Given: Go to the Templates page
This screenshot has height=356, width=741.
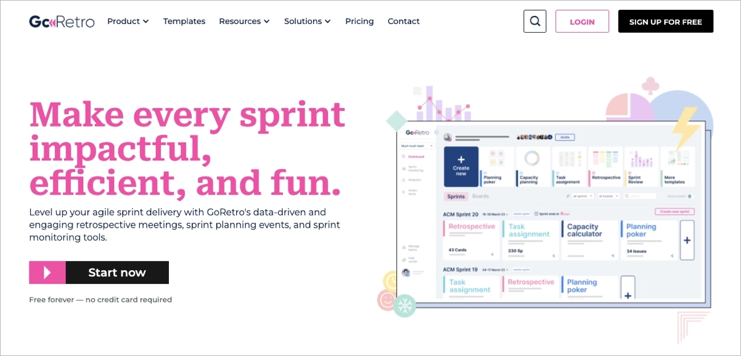Looking at the screenshot, I should 184,22.
